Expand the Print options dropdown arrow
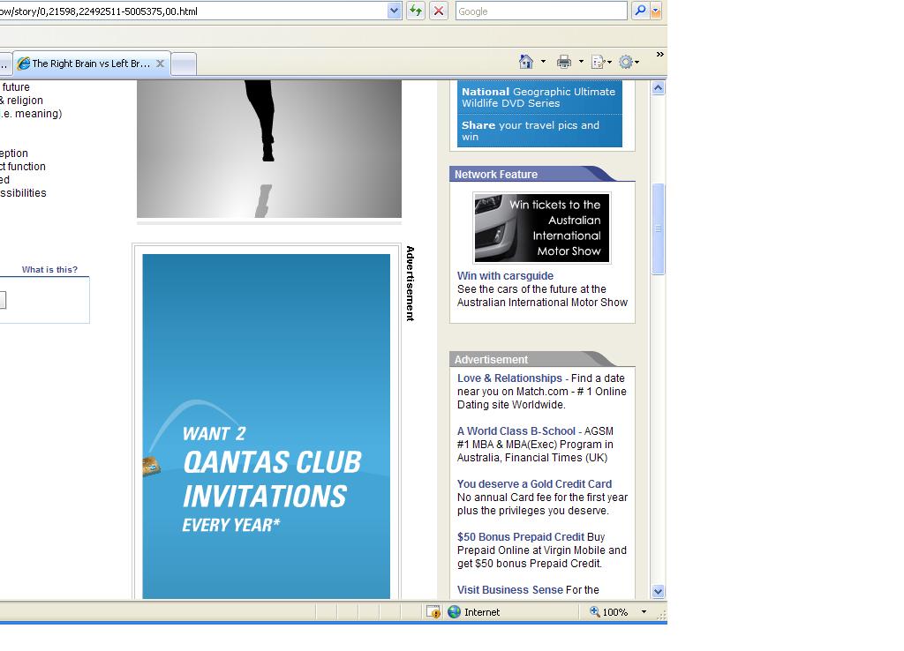The height and width of the screenshot is (651, 904). [x=581, y=62]
